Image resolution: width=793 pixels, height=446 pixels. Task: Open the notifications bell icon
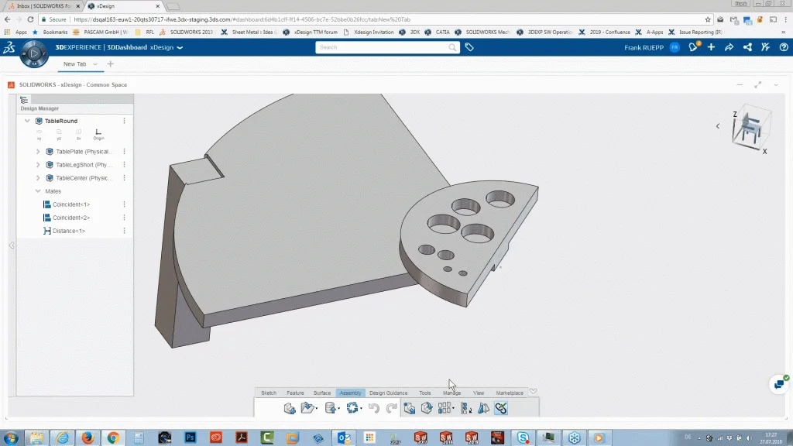click(694, 47)
